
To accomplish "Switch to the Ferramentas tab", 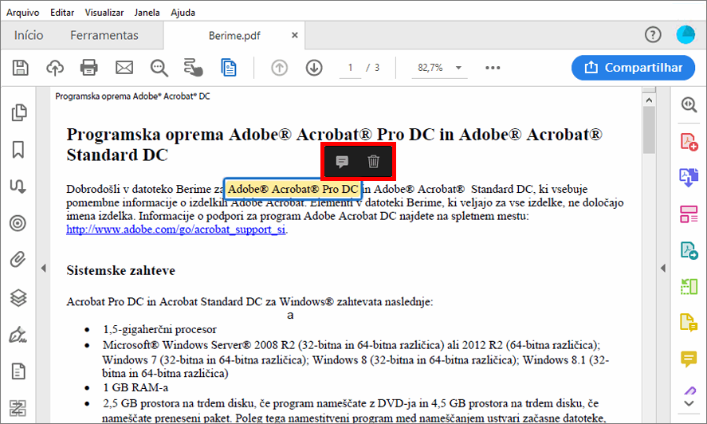I will [x=104, y=35].
